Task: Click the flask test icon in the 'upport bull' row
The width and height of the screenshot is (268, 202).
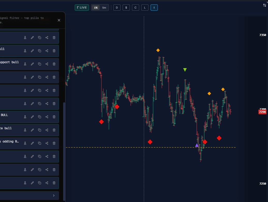Action: click(25, 64)
